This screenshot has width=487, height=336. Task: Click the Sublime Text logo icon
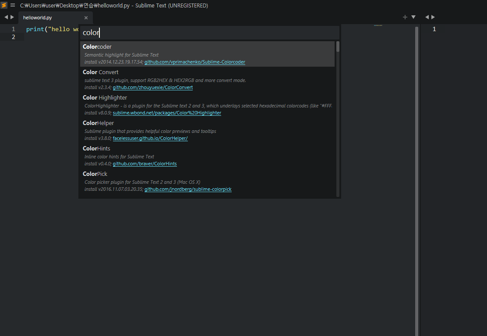tap(4, 5)
